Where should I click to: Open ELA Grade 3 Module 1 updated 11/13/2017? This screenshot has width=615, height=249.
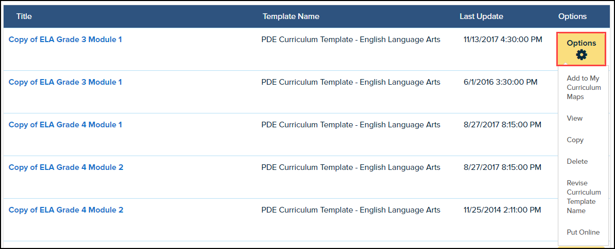tap(65, 40)
